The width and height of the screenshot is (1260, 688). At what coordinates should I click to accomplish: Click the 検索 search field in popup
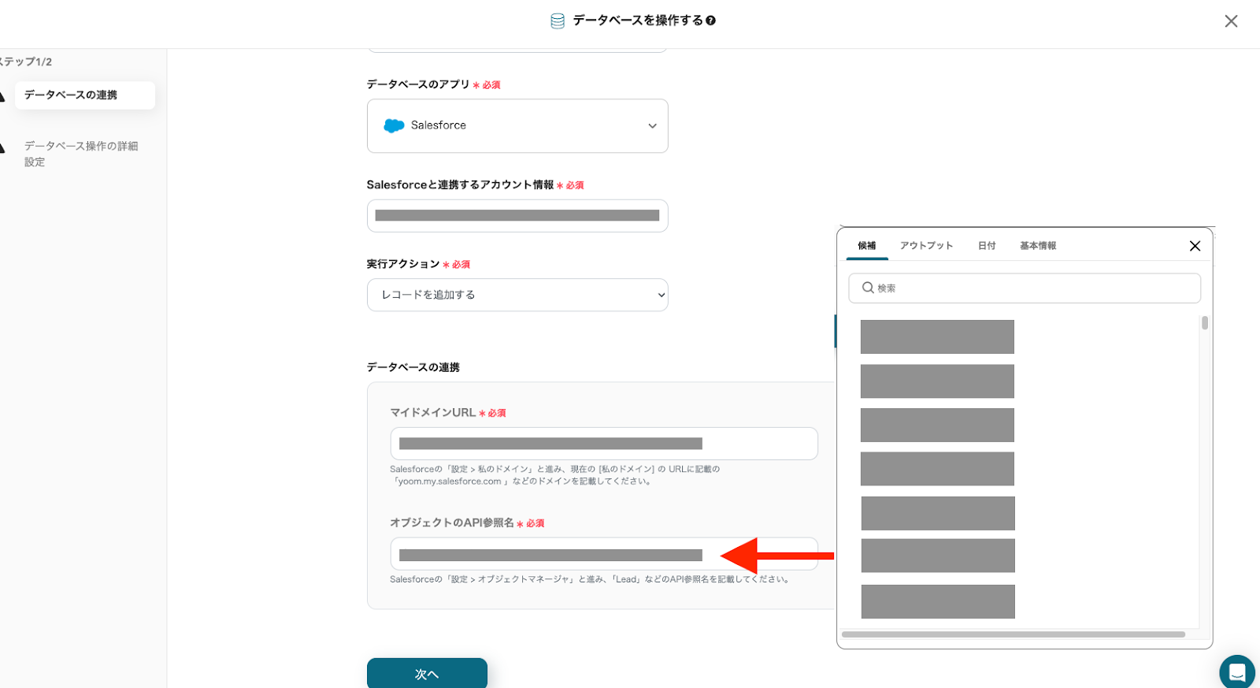tap(1025, 288)
